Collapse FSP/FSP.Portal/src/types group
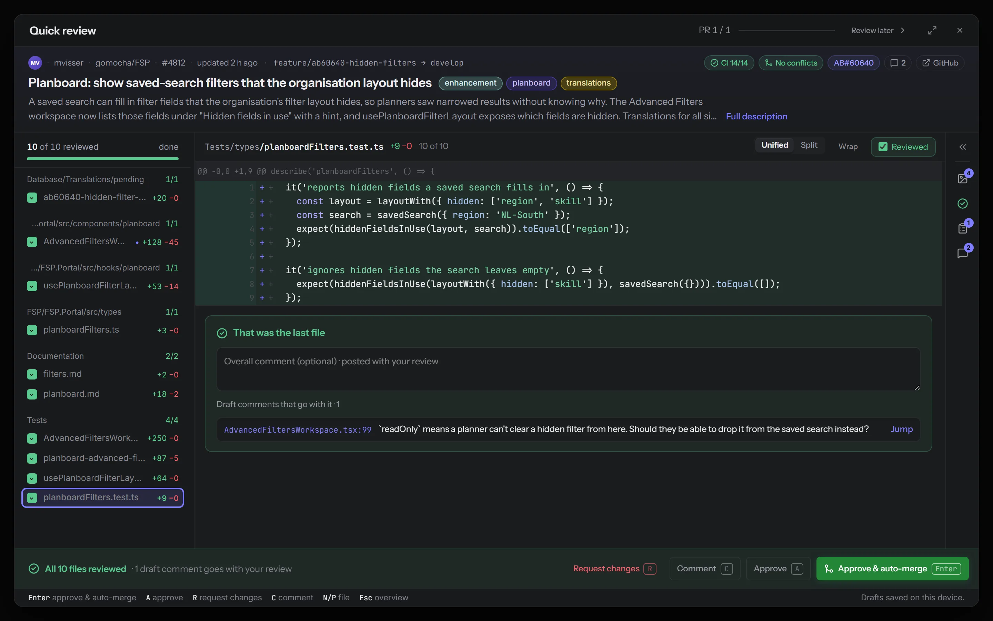The height and width of the screenshot is (621, 993). pos(103,312)
